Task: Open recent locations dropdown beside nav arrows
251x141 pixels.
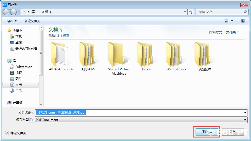Action: coord(19,12)
